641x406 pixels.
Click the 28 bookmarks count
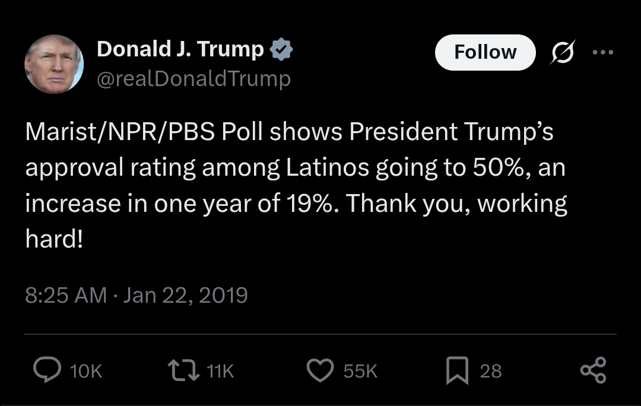491,371
